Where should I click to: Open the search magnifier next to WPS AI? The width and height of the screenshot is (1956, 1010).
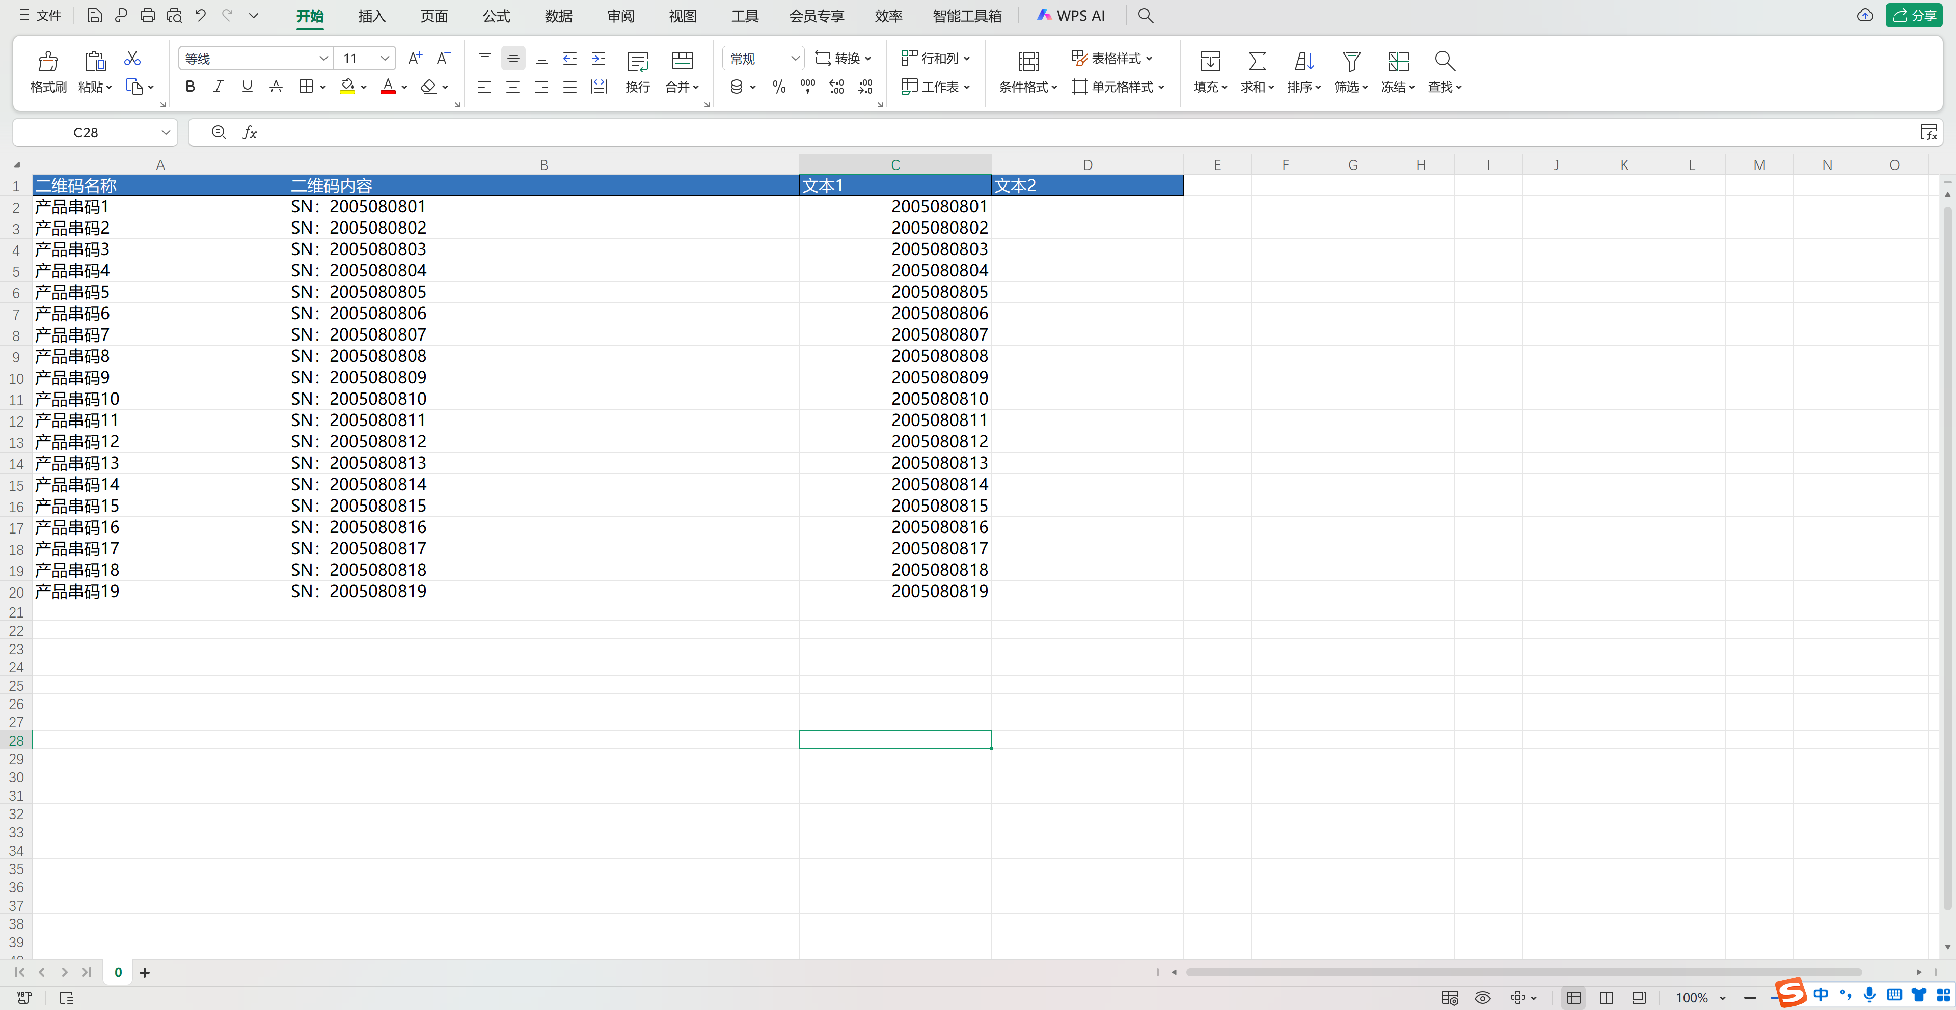point(1145,15)
